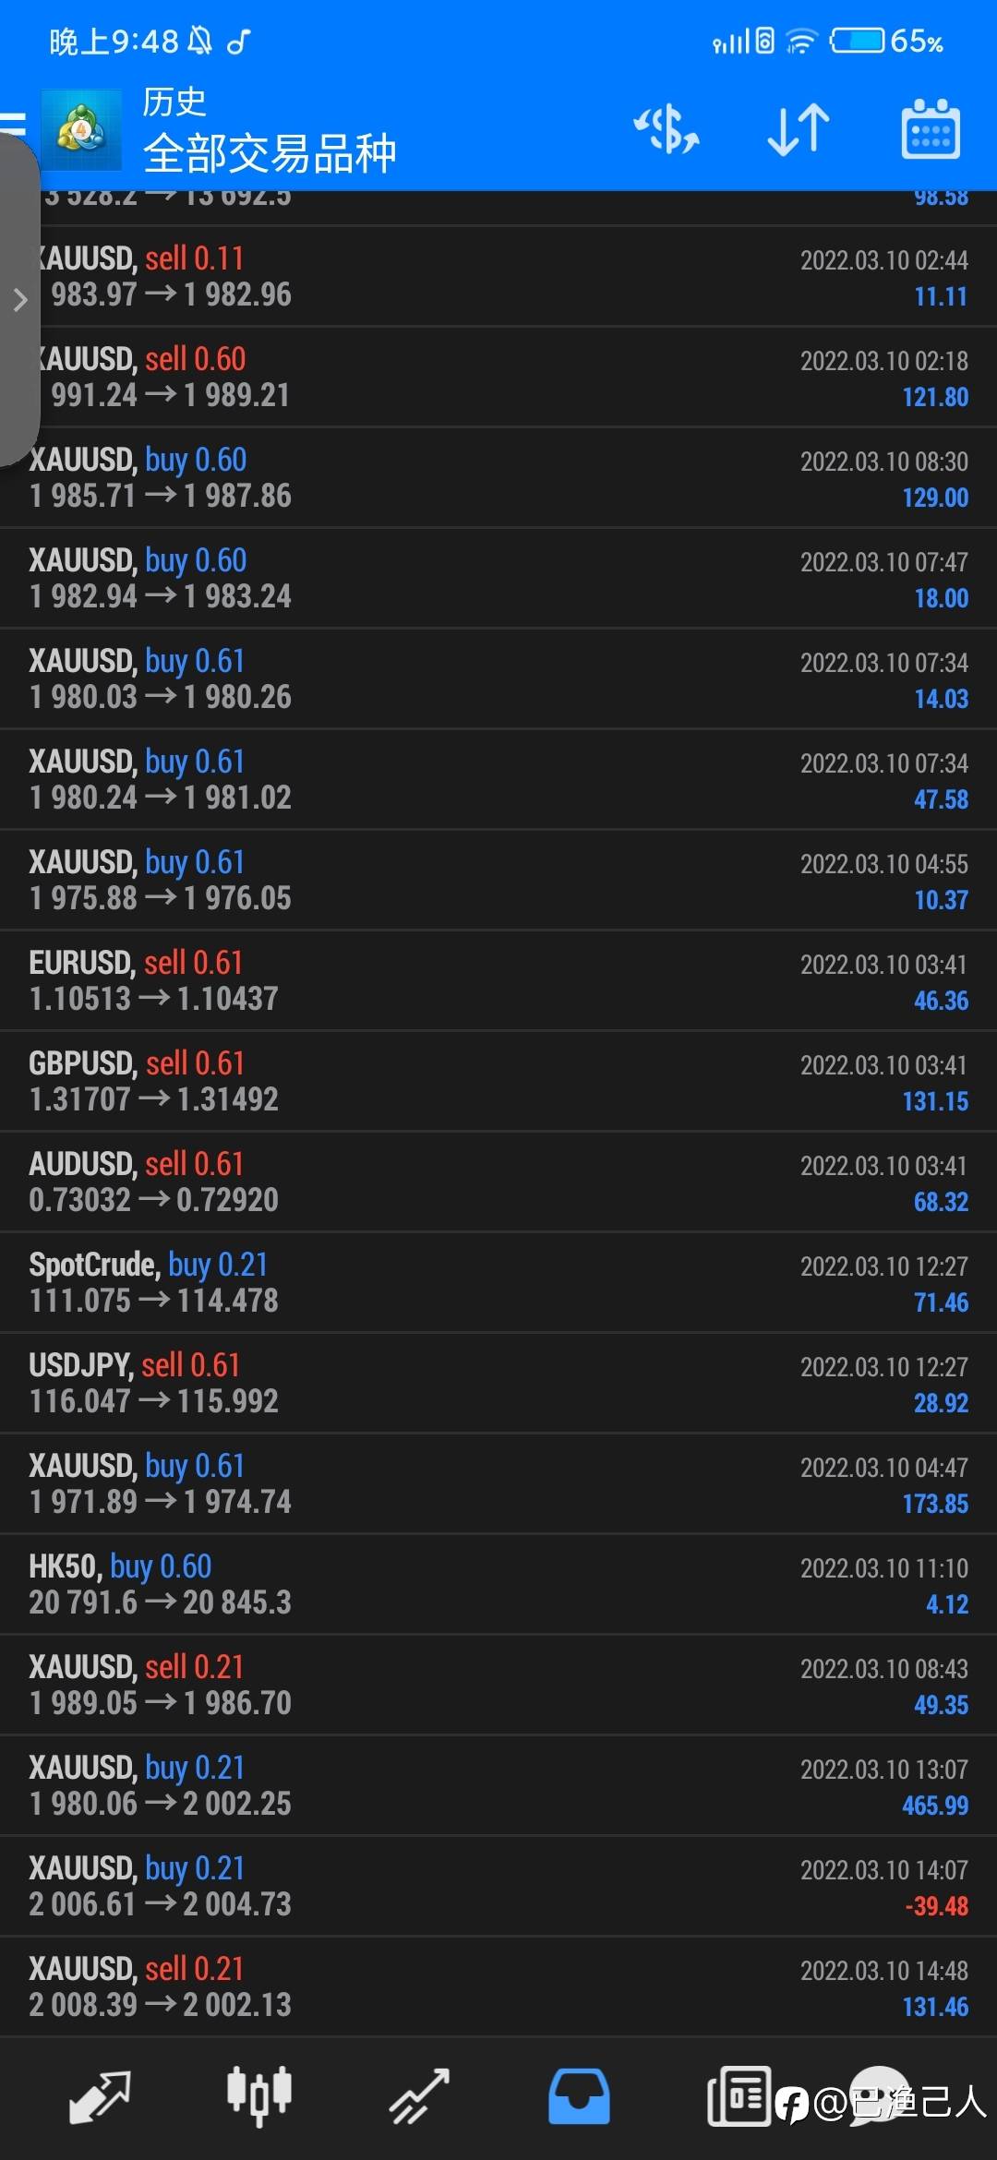Viewport: 997px width, 2160px height.
Task: Open the calendar date range picker
Action: [x=931, y=129]
